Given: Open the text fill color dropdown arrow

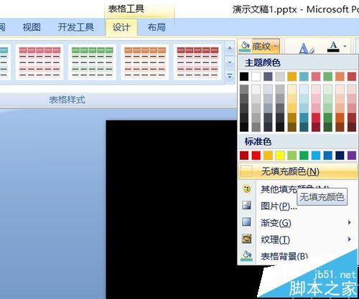Looking at the screenshot, I should 345,46.
